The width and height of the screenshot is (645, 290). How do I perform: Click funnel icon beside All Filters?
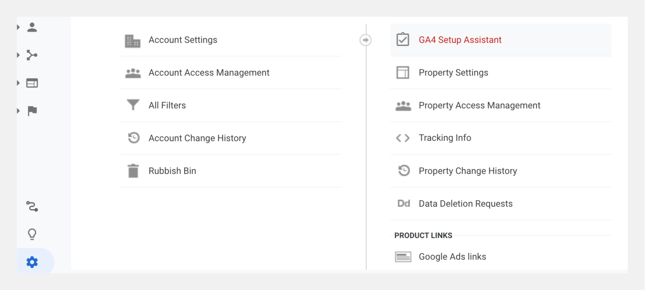[133, 105]
